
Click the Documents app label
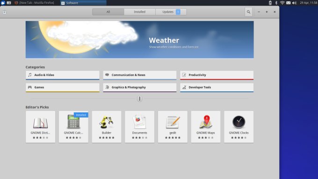pyautogui.click(x=139, y=133)
